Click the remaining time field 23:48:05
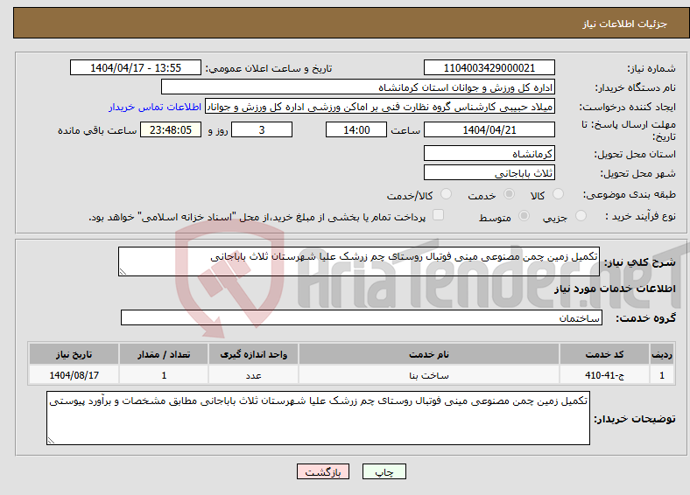 171,129
